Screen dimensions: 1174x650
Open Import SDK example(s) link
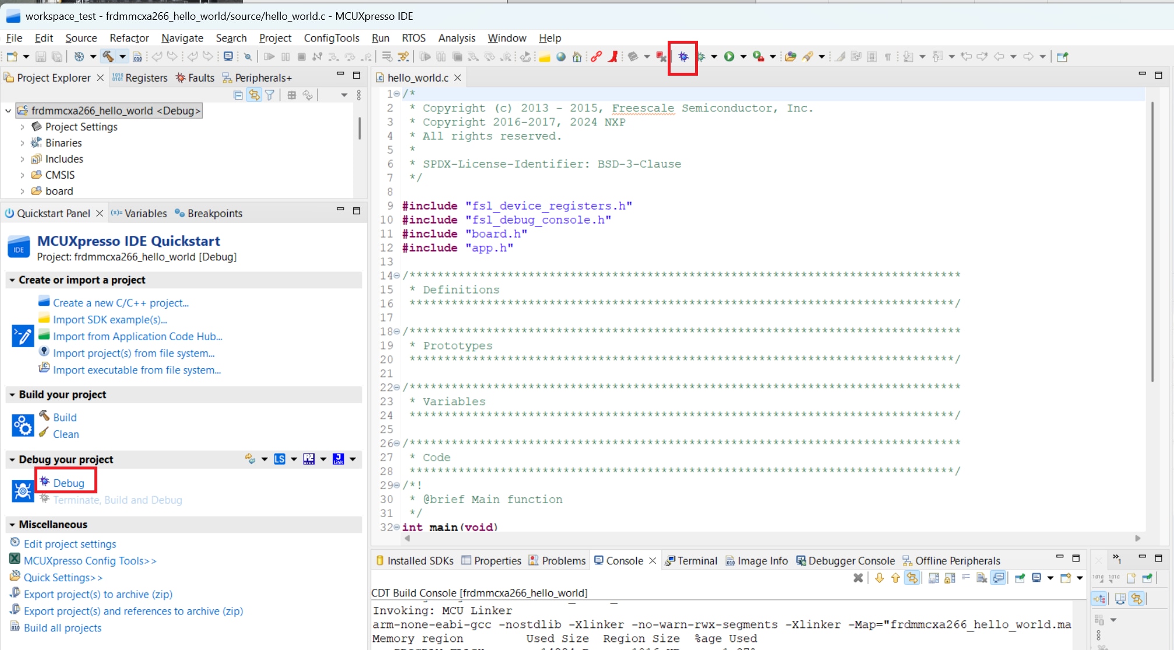tap(110, 319)
